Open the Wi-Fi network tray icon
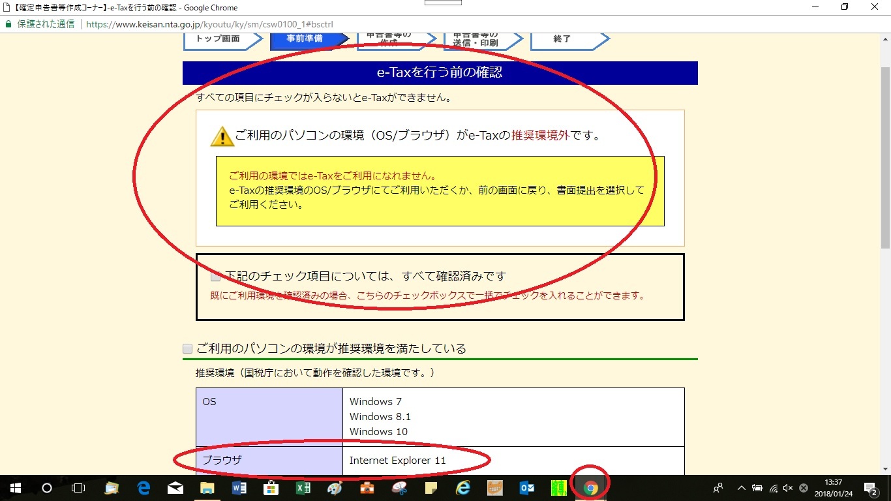Screen dimensions: 891x501 point(774,488)
